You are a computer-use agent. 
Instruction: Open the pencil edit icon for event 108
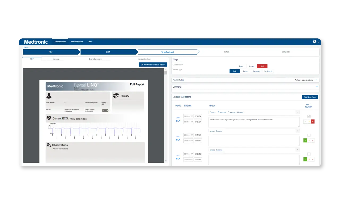click(x=179, y=140)
